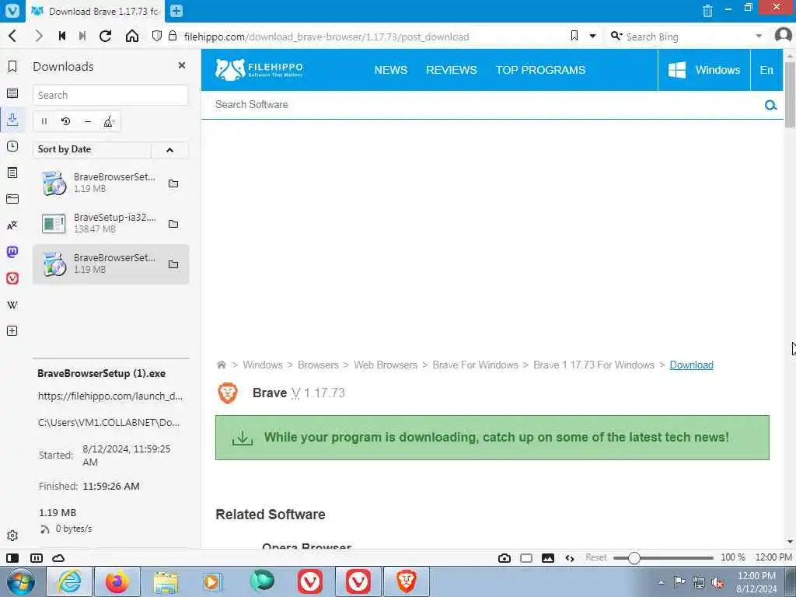Open the Bookmarks panel

12,67
